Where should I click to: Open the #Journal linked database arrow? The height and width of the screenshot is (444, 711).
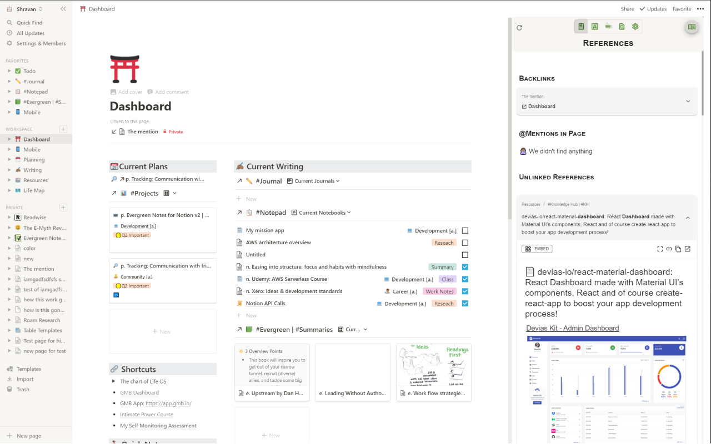click(239, 181)
